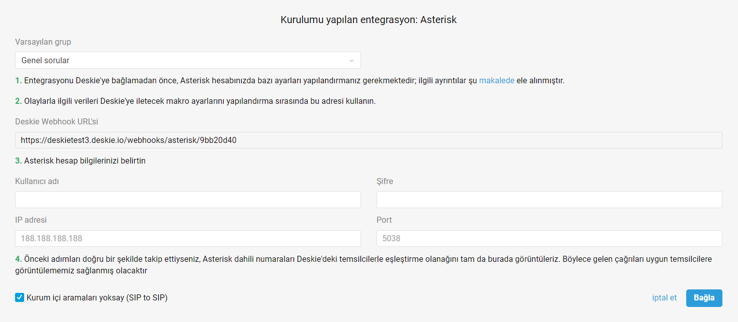
Task: Click the Bağla connect button
Action: click(x=704, y=298)
